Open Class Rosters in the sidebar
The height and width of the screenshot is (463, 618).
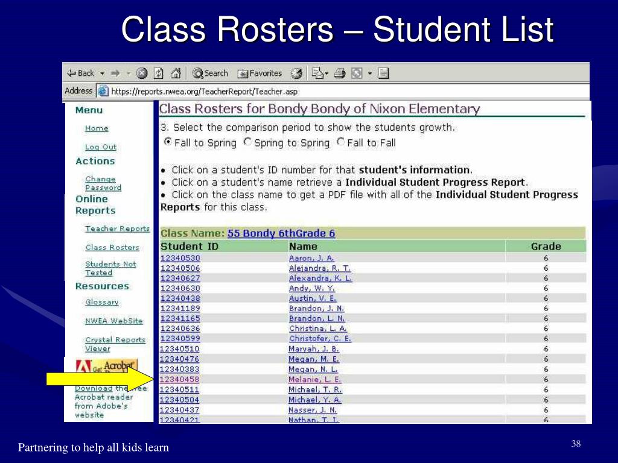click(112, 247)
